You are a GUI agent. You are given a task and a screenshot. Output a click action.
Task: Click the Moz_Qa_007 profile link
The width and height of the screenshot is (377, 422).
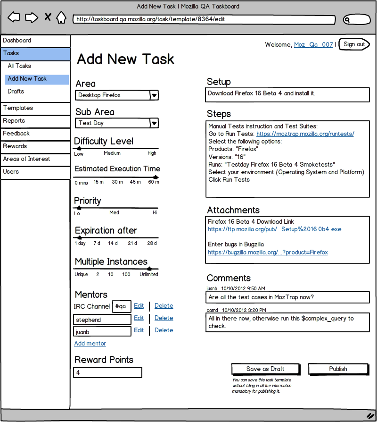(313, 45)
